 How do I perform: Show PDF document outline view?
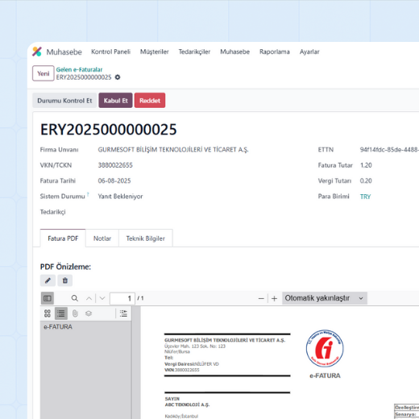point(61,313)
